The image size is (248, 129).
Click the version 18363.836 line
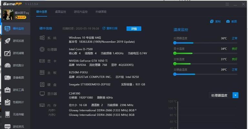(102, 42)
